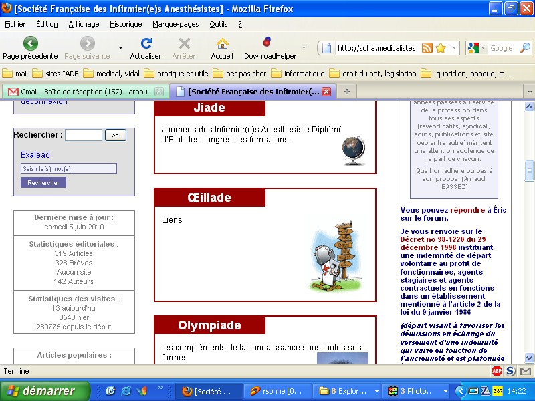Click the Adblock Plus ABP status icon
Image resolution: width=535 pixels, height=401 pixels.
point(497,371)
